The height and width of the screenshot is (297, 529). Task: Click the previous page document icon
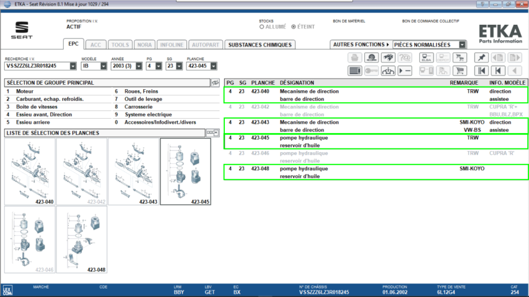click(x=498, y=58)
